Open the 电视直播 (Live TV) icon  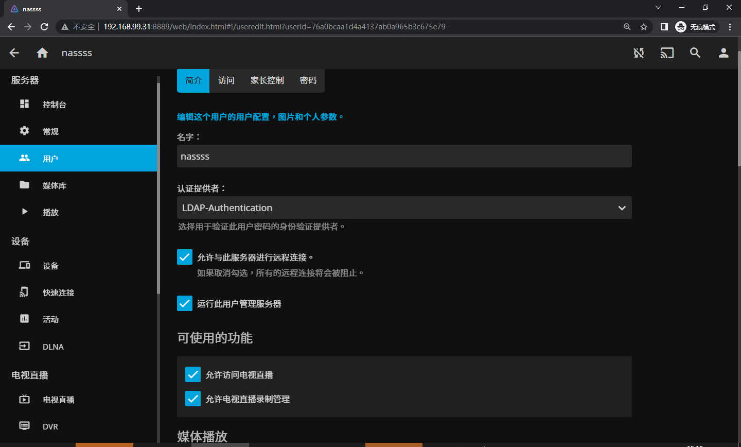point(24,399)
